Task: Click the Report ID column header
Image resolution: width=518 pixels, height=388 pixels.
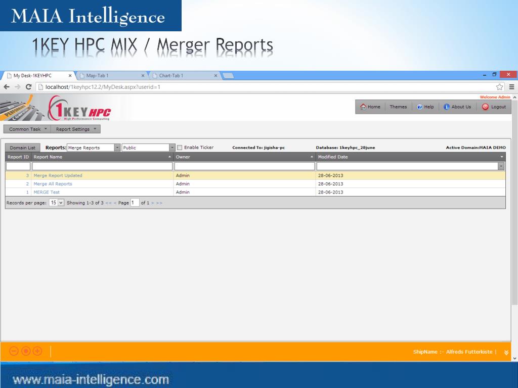Action: coord(18,157)
